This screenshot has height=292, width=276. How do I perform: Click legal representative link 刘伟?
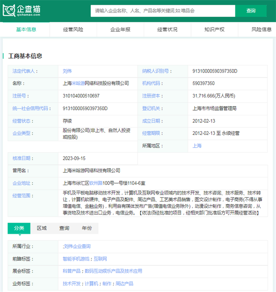point(67,71)
